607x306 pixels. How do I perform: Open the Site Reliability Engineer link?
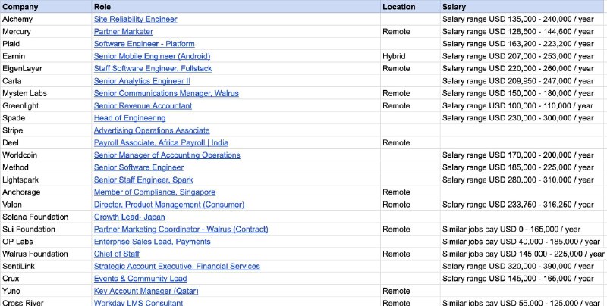tap(135, 19)
